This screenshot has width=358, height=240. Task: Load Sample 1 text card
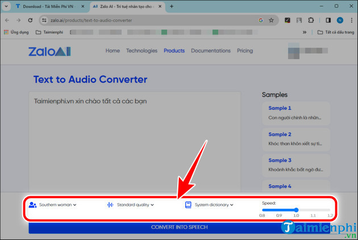[x=296, y=113]
